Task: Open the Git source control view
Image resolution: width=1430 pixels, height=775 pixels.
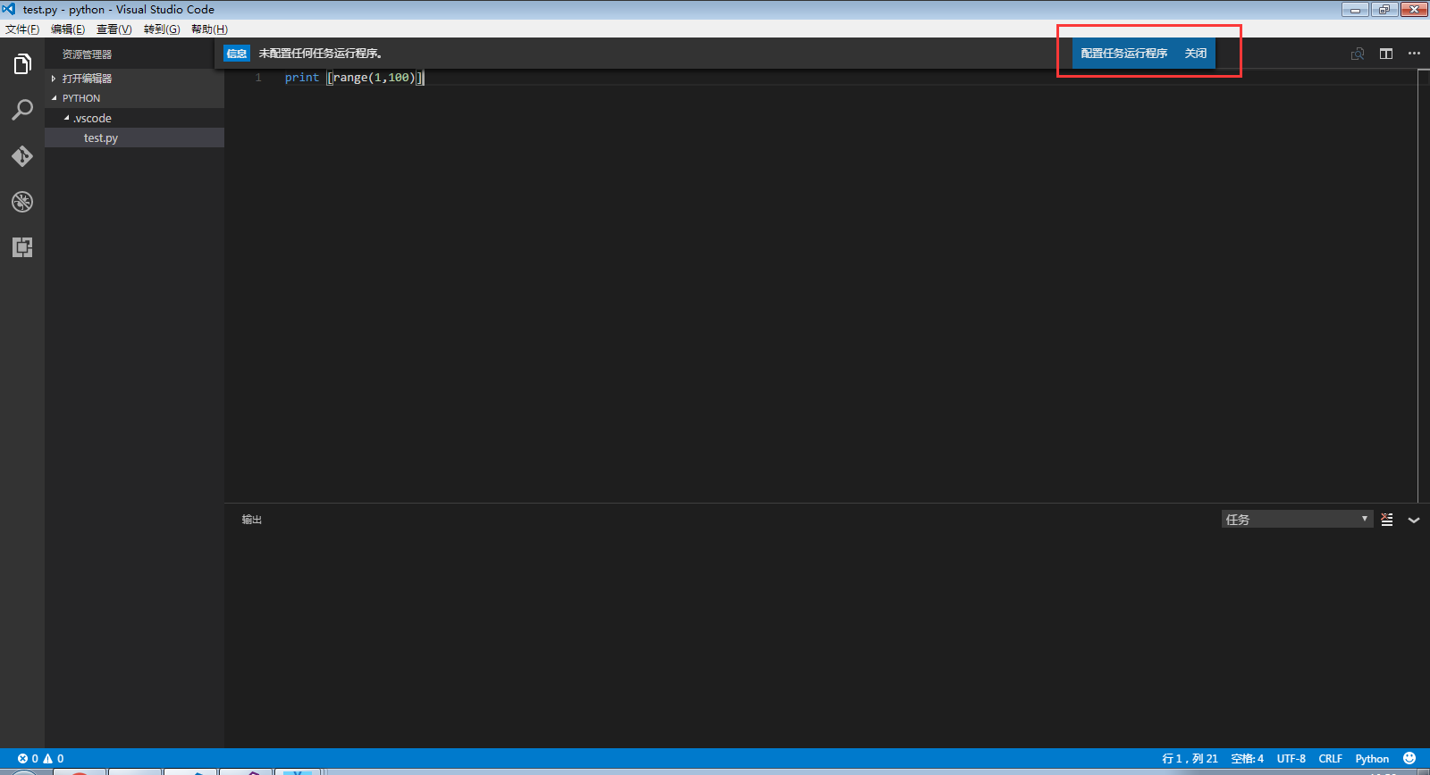Action: [22, 156]
